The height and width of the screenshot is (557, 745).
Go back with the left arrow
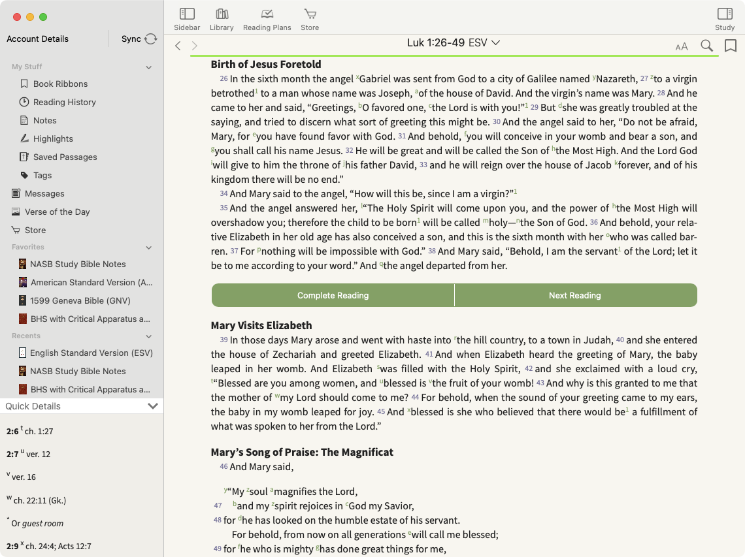click(x=178, y=46)
